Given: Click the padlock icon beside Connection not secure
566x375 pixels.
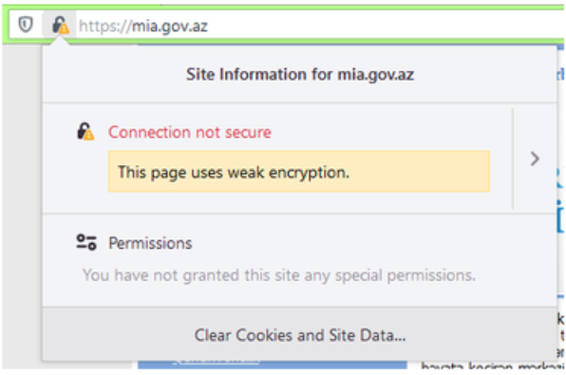Looking at the screenshot, I should pyautogui.click(x=85, y=131).
